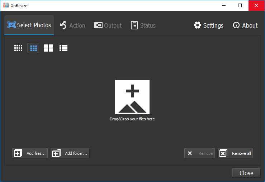This screenshot has height=182, width=265.
Task: Select the medium thumbnails grid view
Action: [x=33, y=48]
